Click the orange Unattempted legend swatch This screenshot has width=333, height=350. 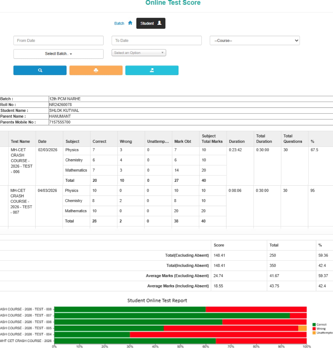coord(314,333)
